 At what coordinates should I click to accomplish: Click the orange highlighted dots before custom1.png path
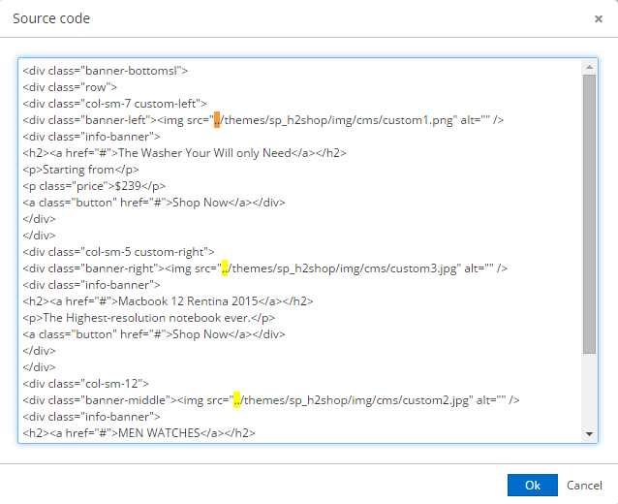click(x=217, y=120)
